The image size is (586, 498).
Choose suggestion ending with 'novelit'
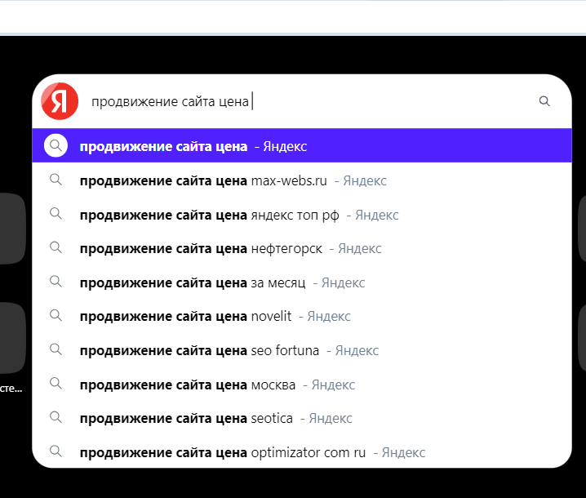coord(302,316)
